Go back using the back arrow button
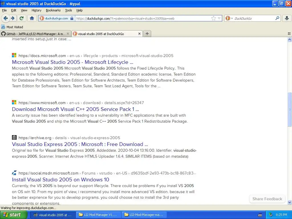The width and height of the screenshot is (292, 219). click(x=5, y=18)
